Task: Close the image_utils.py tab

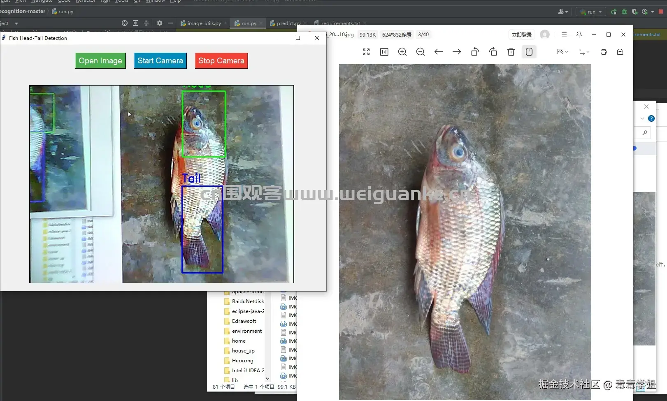Action: (x=225, y=23)
